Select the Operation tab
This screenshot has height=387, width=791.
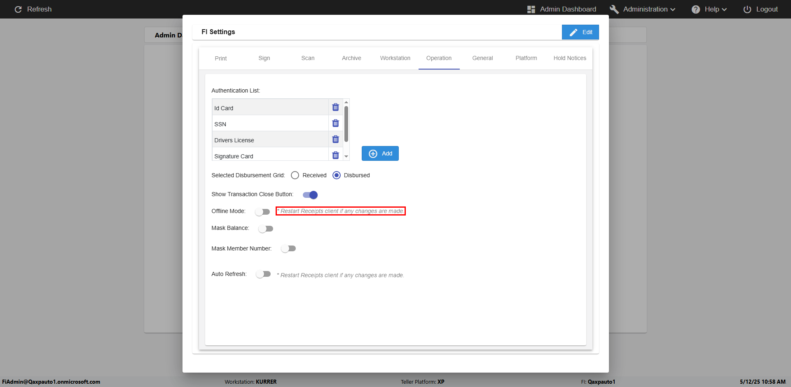click(439, 58)
